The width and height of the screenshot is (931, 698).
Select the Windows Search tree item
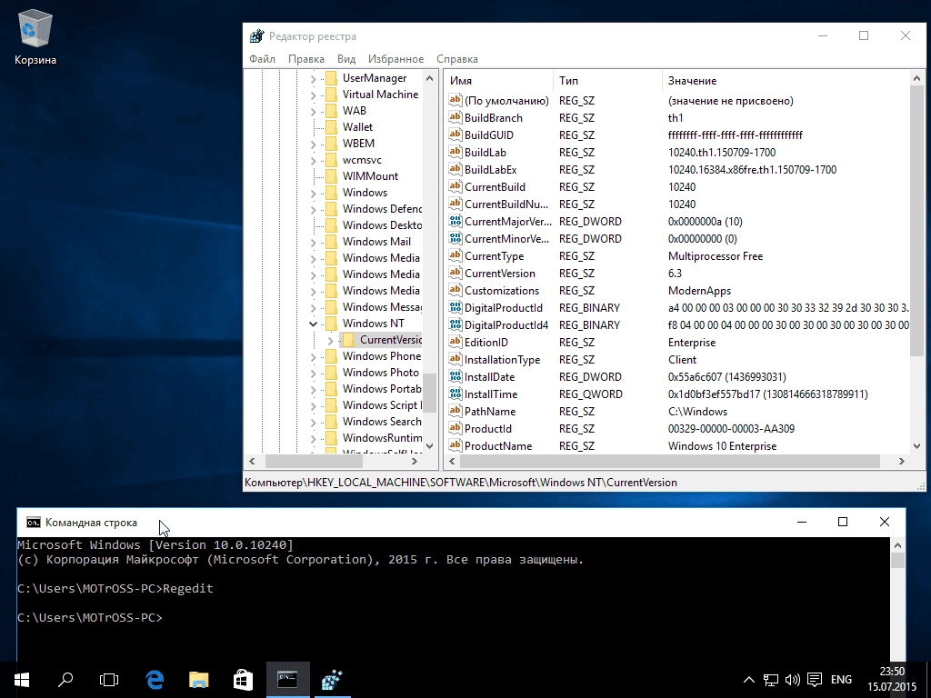tap(381, 422)
